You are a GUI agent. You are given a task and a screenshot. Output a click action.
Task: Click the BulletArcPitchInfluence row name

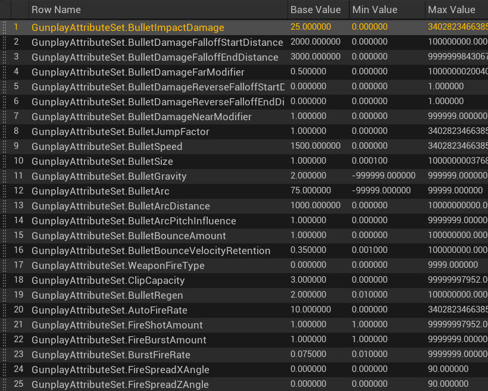[134, 221]
